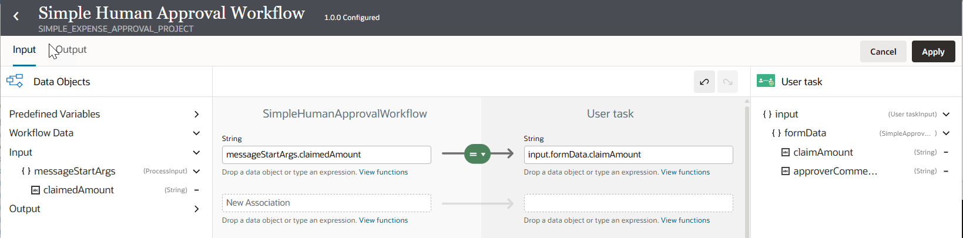This screenshot has height=238, width=963.
Task: Click the green equals mapping operator
Action: [477, 154]
